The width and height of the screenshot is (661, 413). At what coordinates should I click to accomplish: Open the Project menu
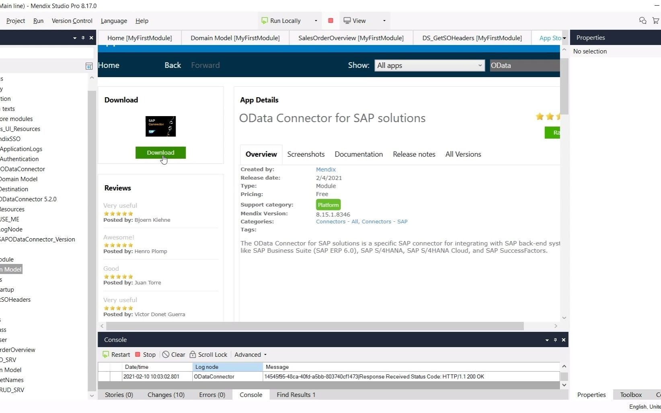16,20
